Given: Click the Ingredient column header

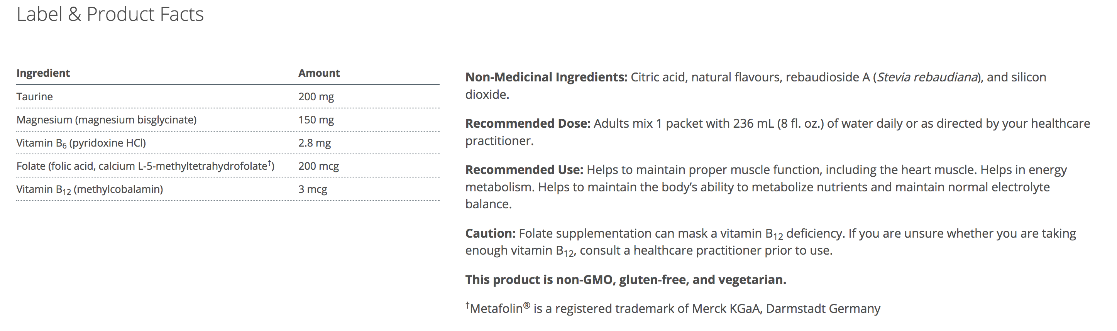Looking at the screenshot, I should click(43, 73).
